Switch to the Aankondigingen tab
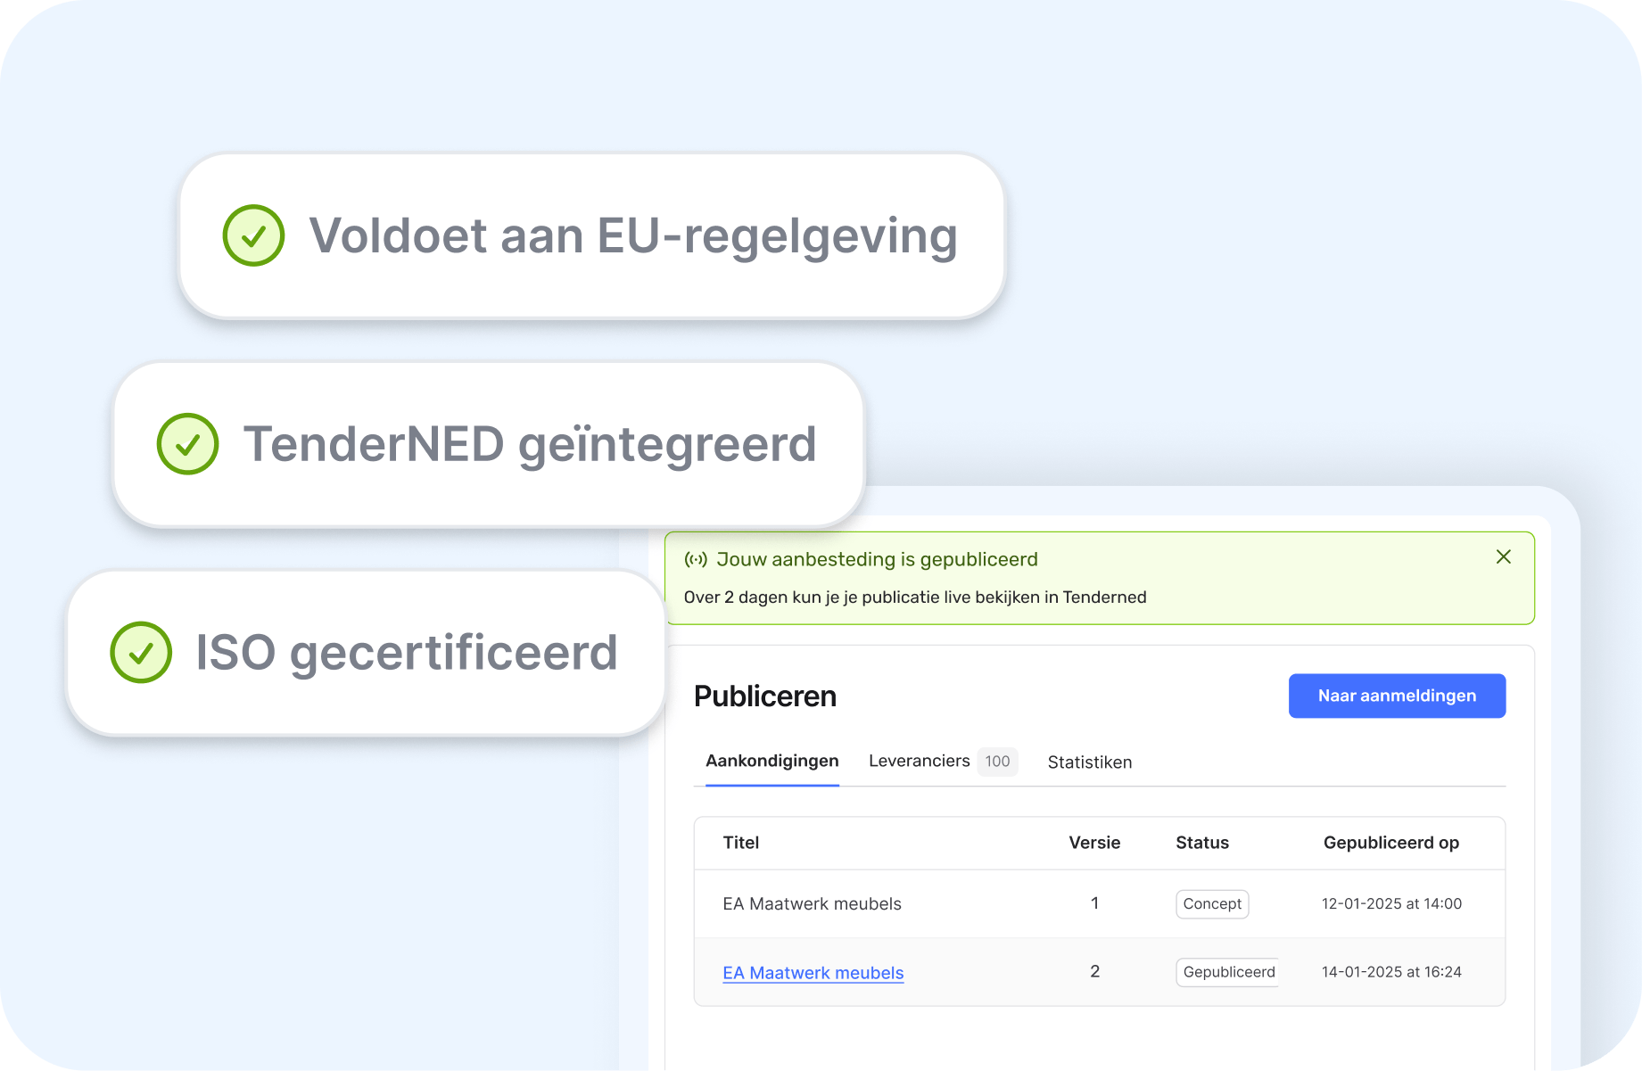The width and height of the screenshot is (1642, 1071). click(x=771, y=761)
